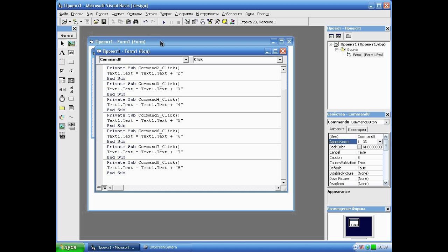Select the Timer tool
Screen dimensions: 448x252
coord(62,99)
